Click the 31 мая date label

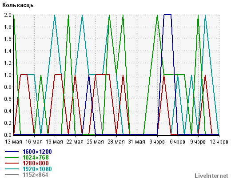click(x=137, y=142)
